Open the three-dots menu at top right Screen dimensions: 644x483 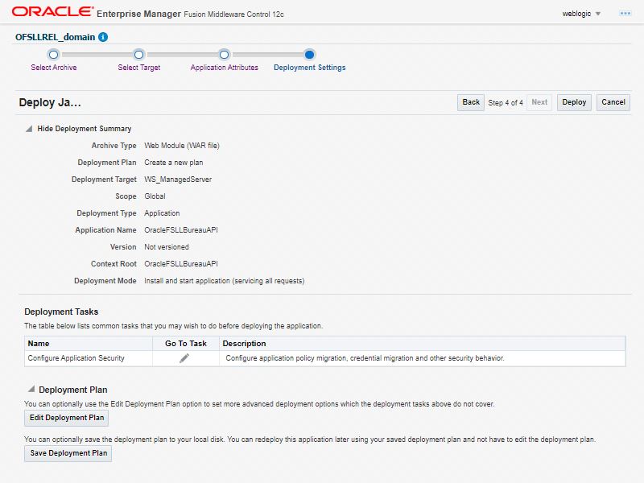625,14
